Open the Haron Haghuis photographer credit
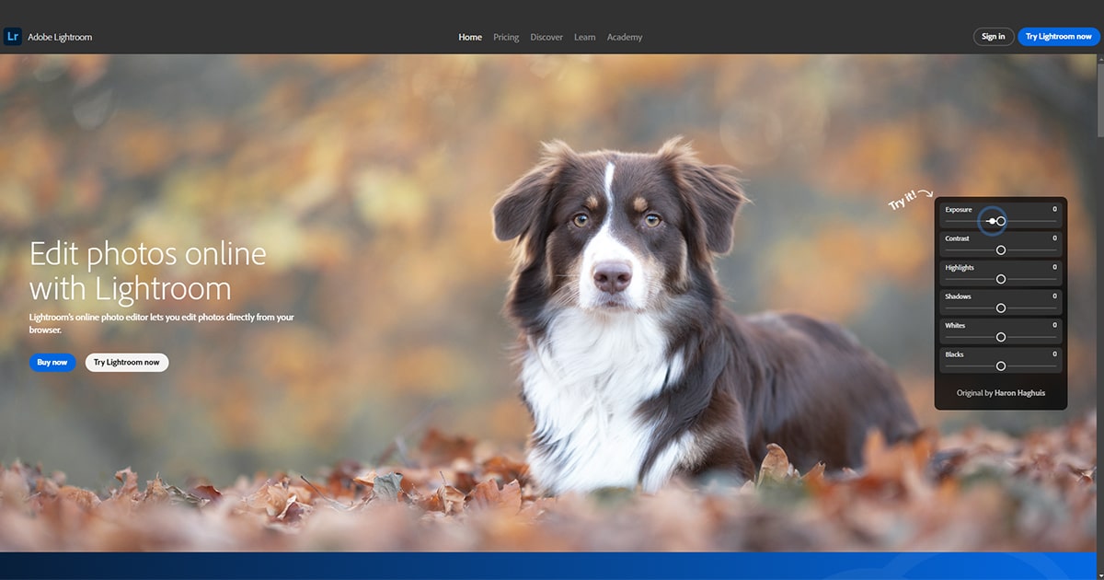Viewport: 1104px width, 580px height. click(1019, 393)
